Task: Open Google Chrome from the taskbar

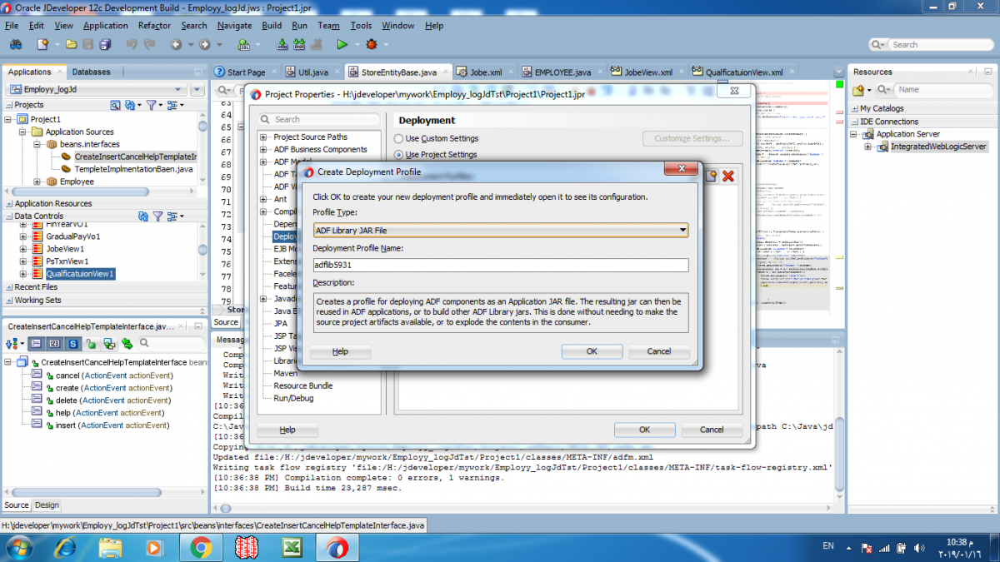Action: [x=200, y=547]
